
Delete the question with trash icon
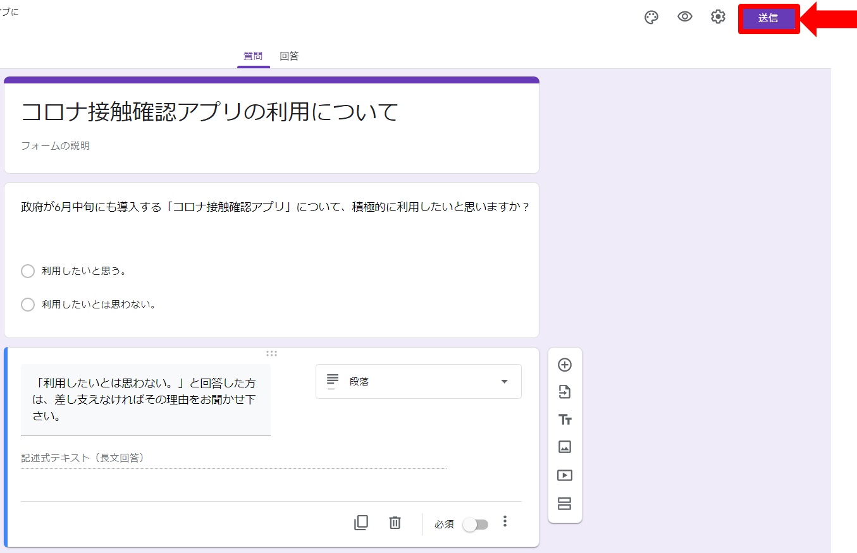pos(395,523)
